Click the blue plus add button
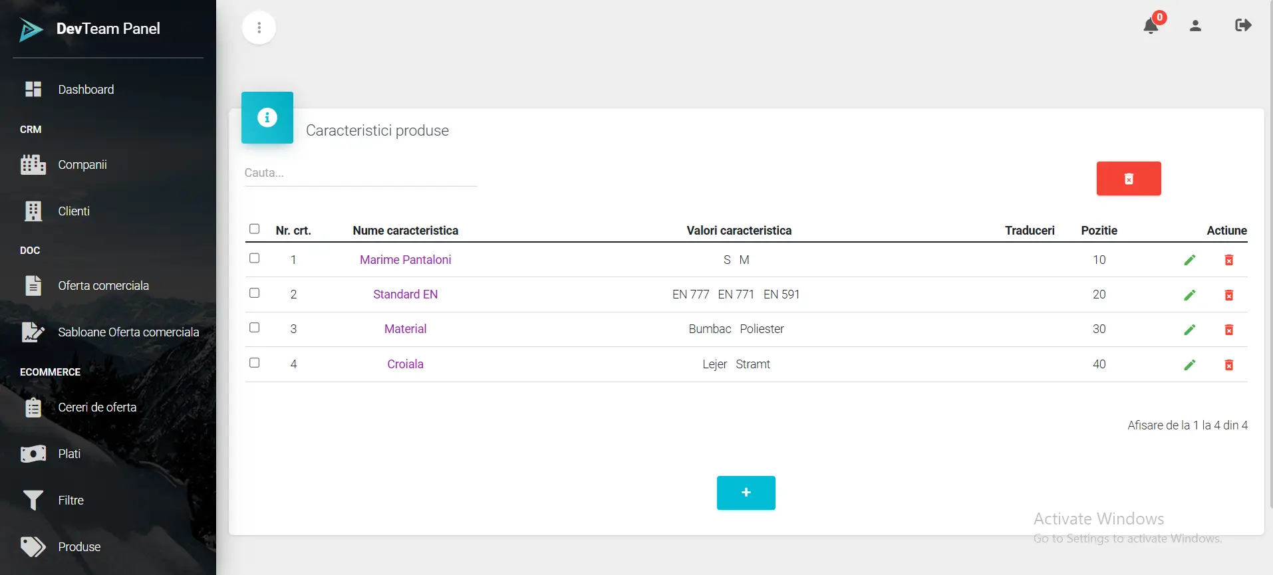Viewport: 1273px width, 575px height. 746,493
